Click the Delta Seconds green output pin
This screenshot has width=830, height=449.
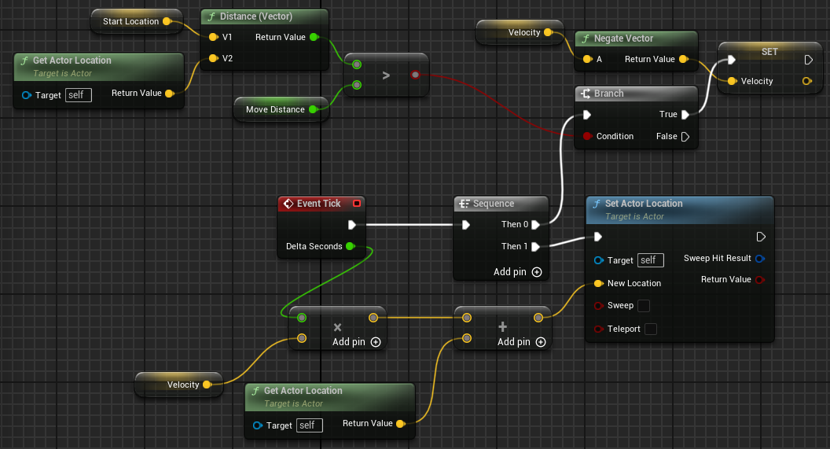[x=350, y=246]
